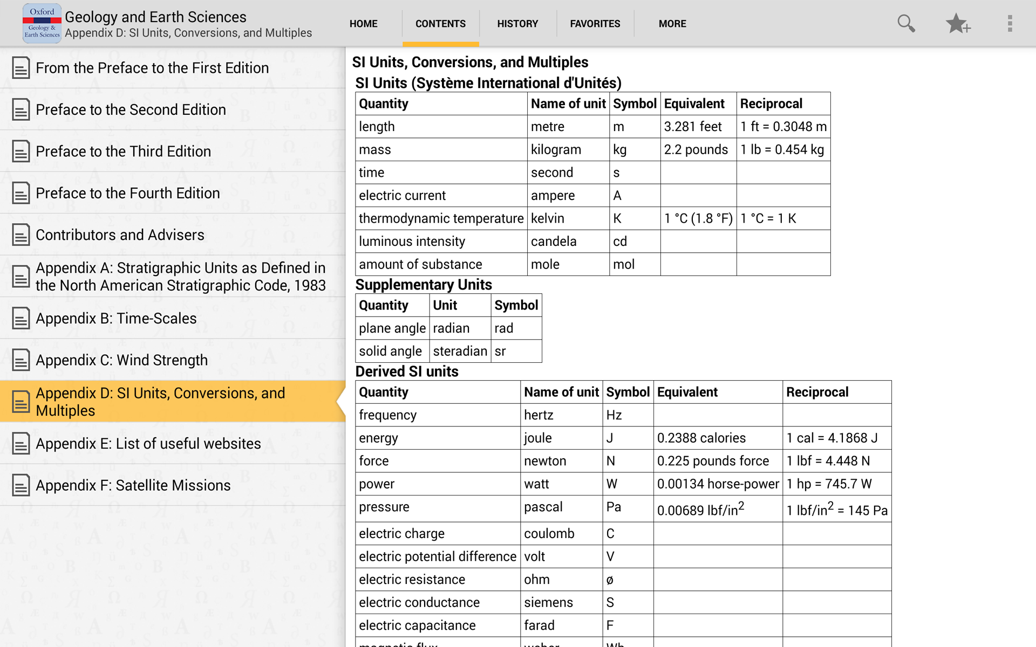Switch to the HOME tab
Image resolution: width=1036 pixels, height=647 pixels.
point(363,24)
